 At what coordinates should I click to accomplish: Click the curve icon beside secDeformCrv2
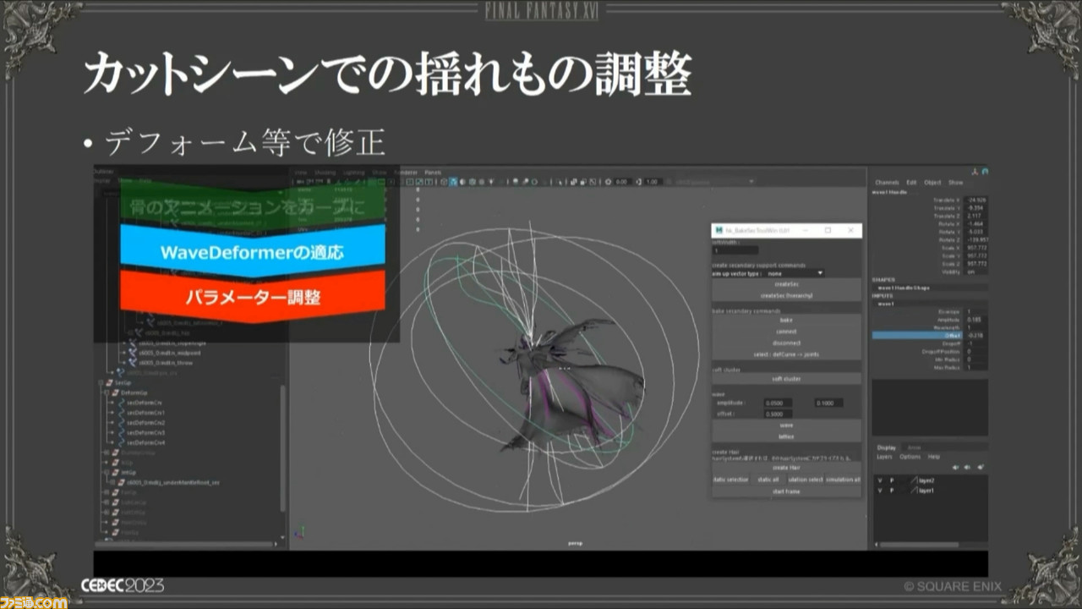click(121, 423)
